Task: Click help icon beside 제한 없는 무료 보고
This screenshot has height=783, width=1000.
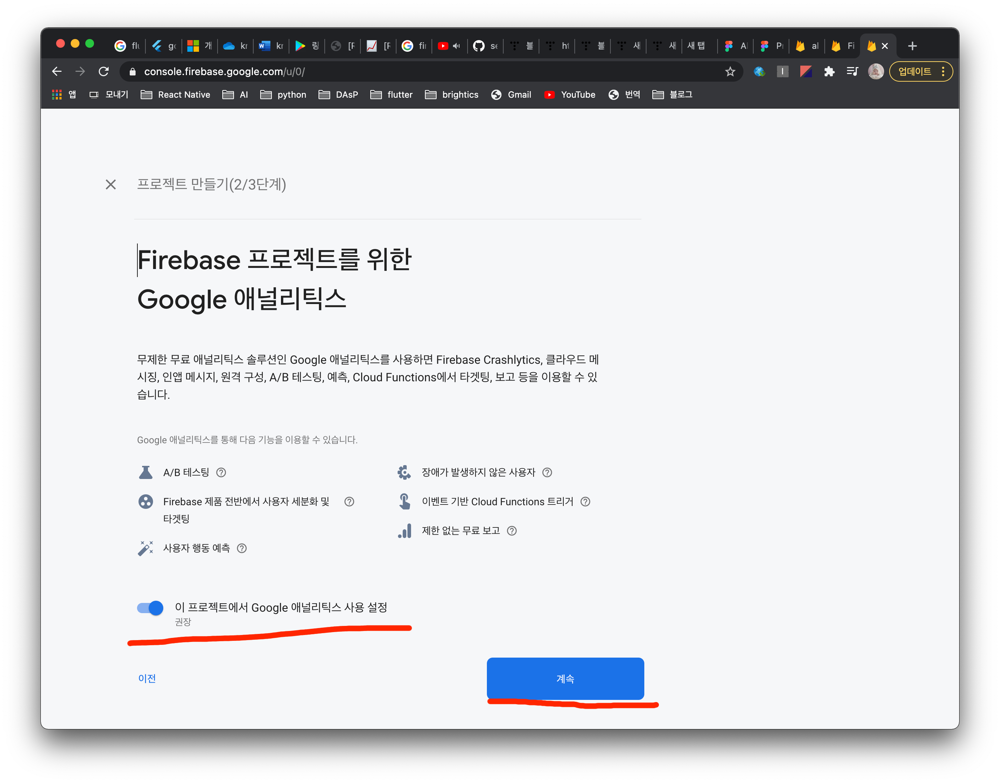Action: click(512, 530)
